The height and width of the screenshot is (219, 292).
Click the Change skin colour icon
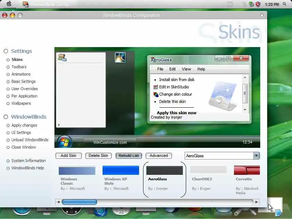pos(155,95)
